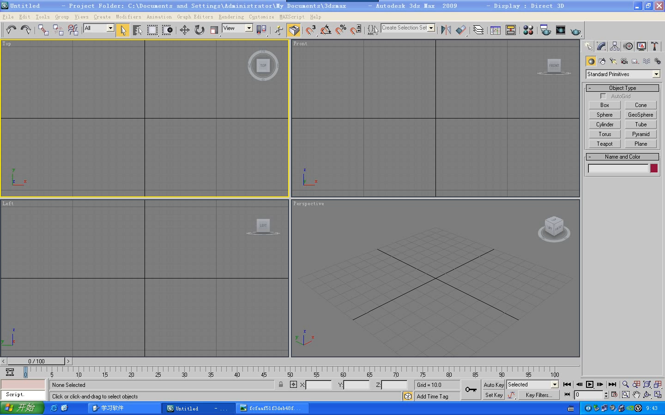Open the Modifiers menu
665x415 pixels.
pyautogui.click(x=128, y=17)
